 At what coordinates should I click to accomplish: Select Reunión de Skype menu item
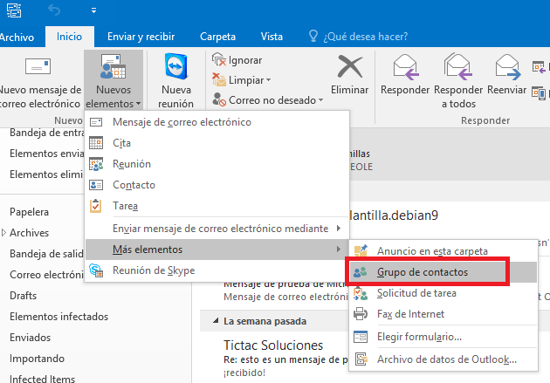tap(153, 270)
